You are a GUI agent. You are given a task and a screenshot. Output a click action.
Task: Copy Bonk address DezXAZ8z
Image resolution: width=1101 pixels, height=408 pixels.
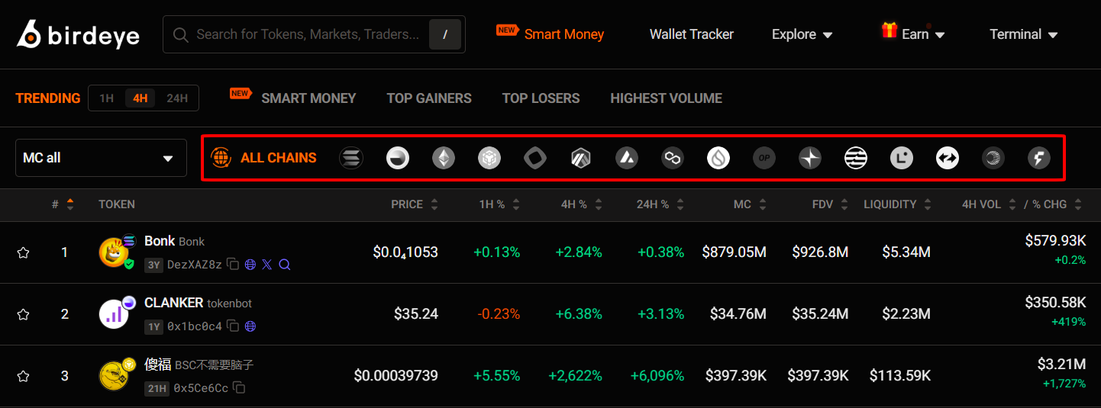pyautogui.click(x=233, y=265)
